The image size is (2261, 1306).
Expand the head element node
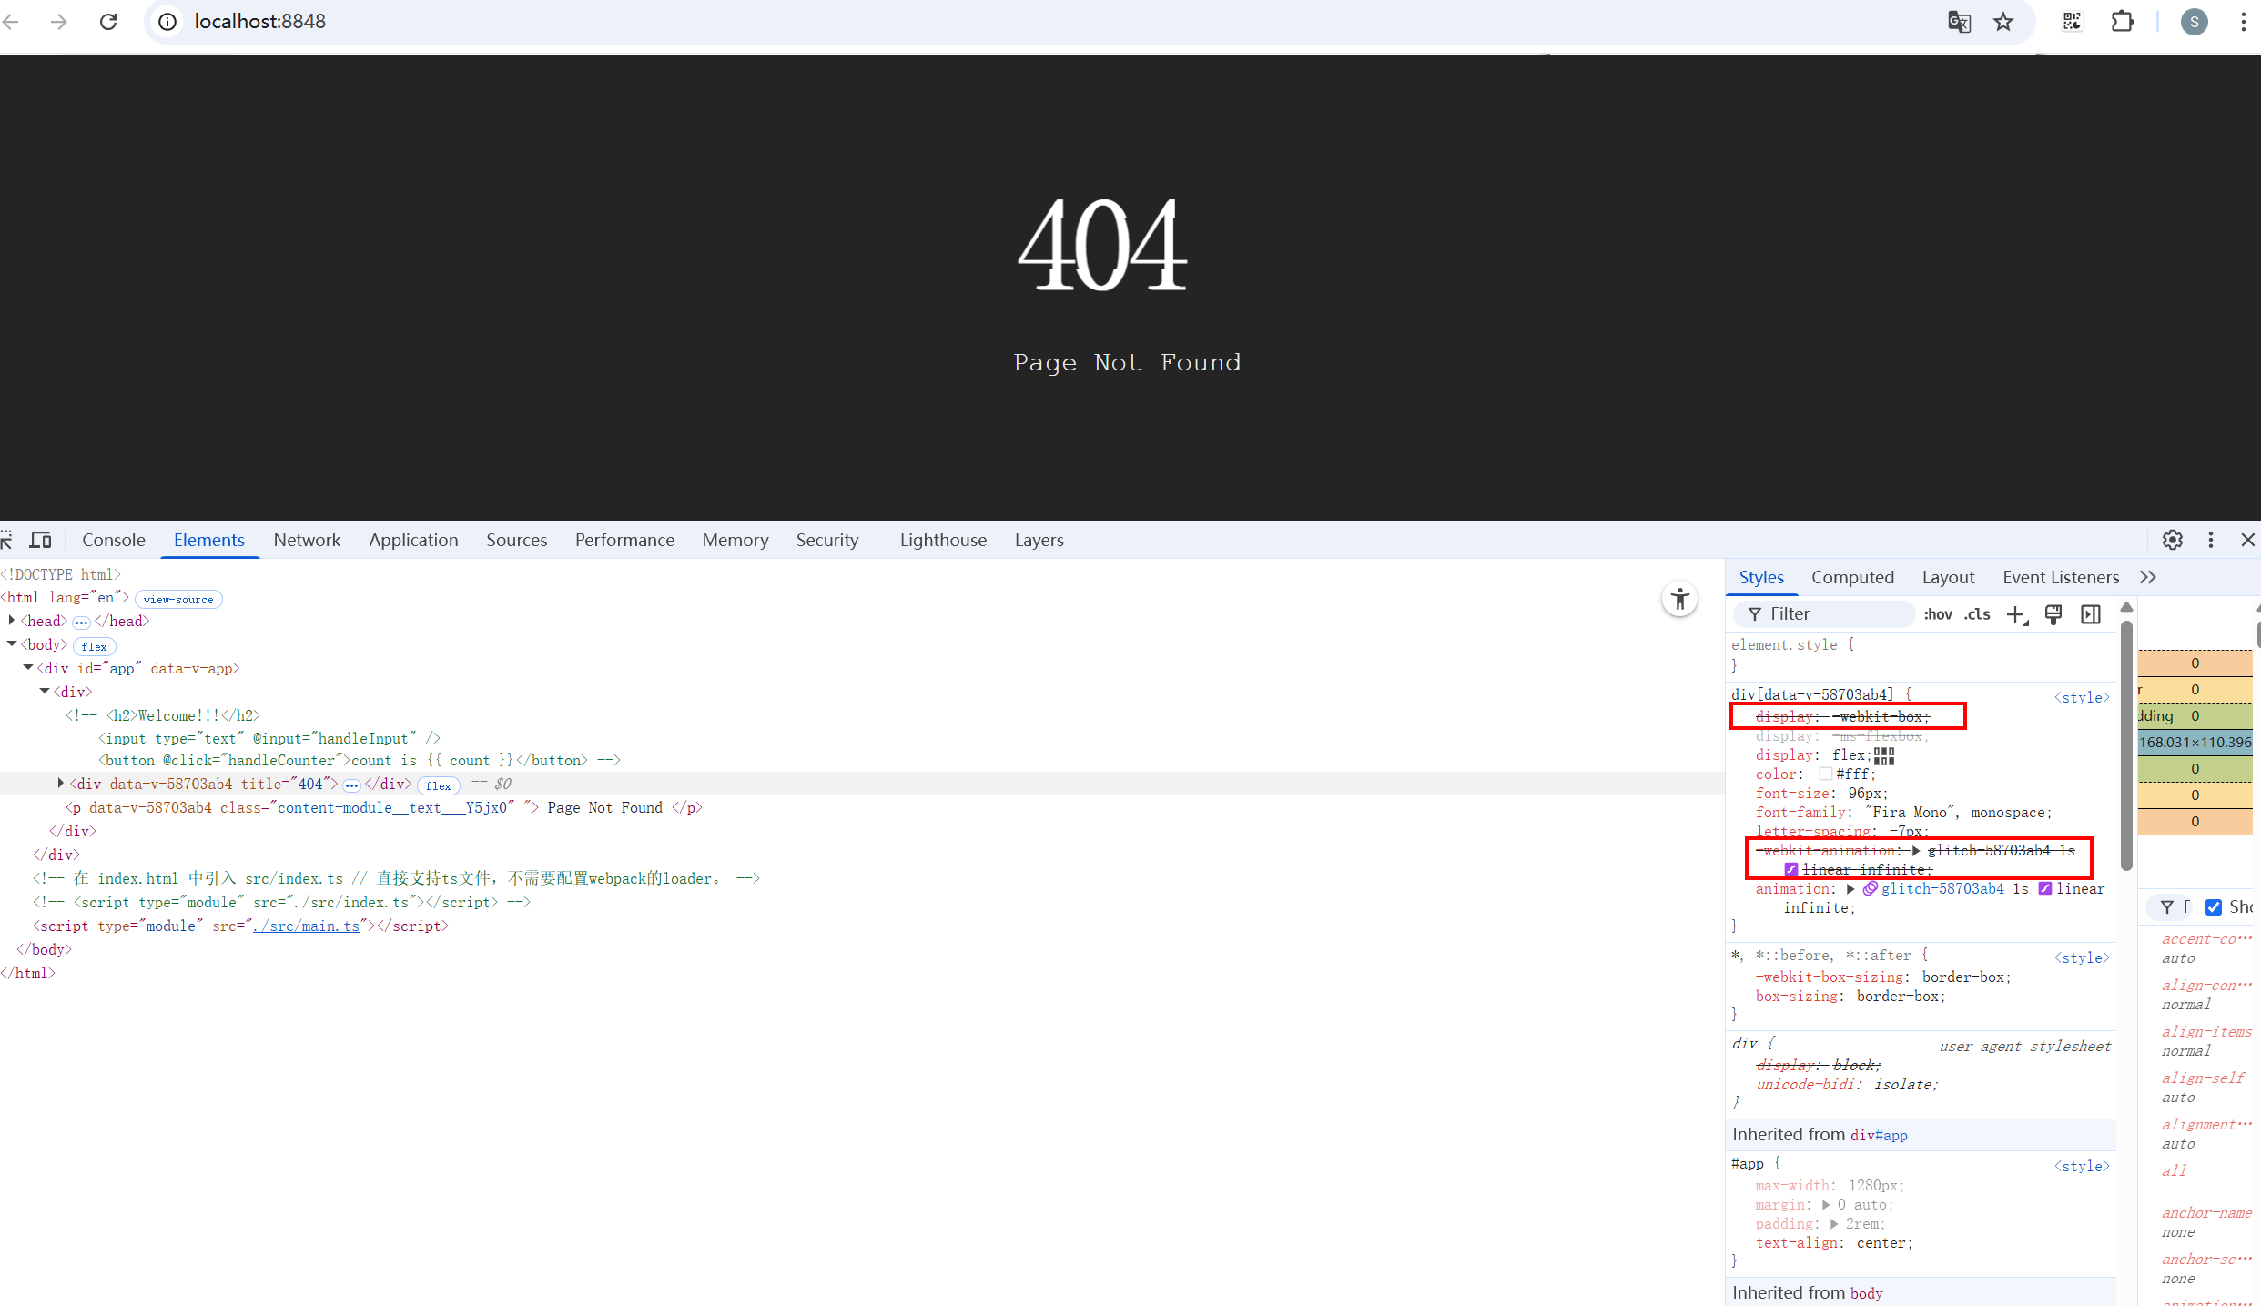click(x=12, y=621)
